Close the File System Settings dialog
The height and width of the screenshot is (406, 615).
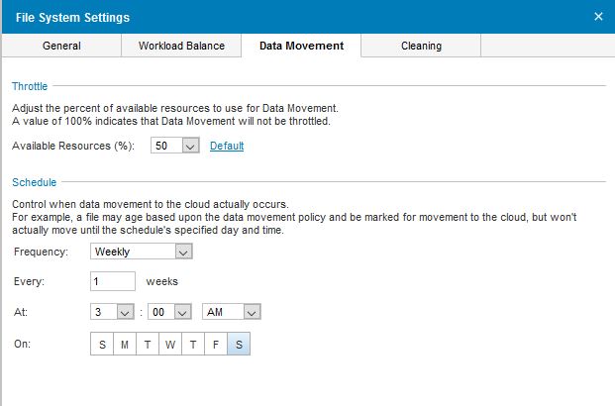tap(598, 17)
